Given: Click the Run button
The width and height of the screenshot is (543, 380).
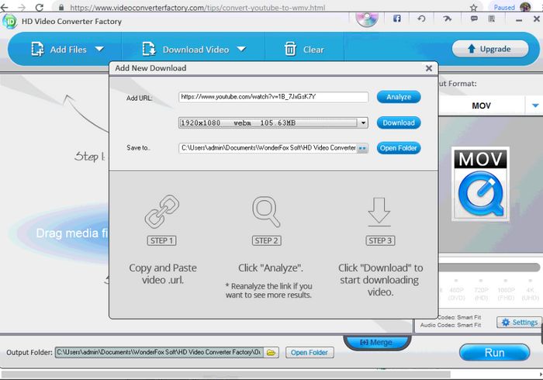Looking at the screenshot, I should (495, 353).
